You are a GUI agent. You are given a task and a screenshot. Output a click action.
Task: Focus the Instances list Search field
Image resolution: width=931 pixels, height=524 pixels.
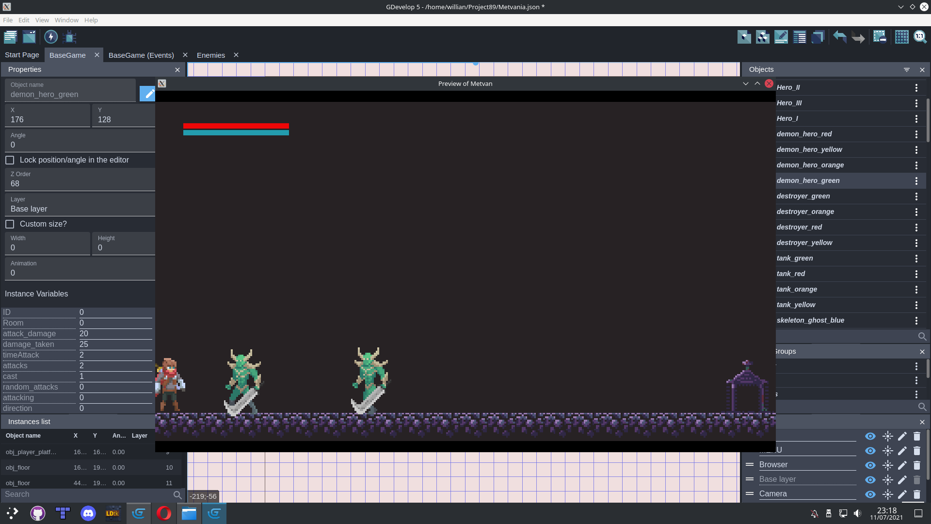pyautogui.click(x=87, y=494)
